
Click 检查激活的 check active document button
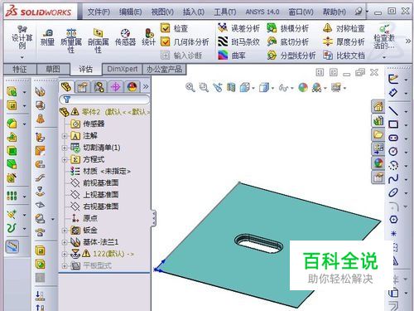(384, 37)
